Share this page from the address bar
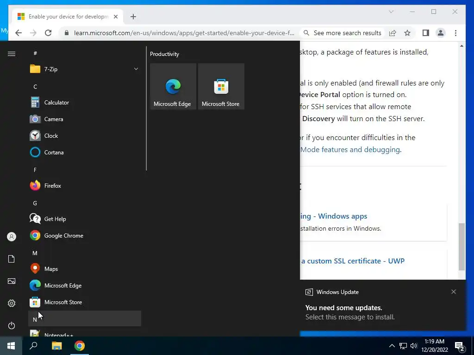This screenshot has height=355, width=474. (393, 33)
